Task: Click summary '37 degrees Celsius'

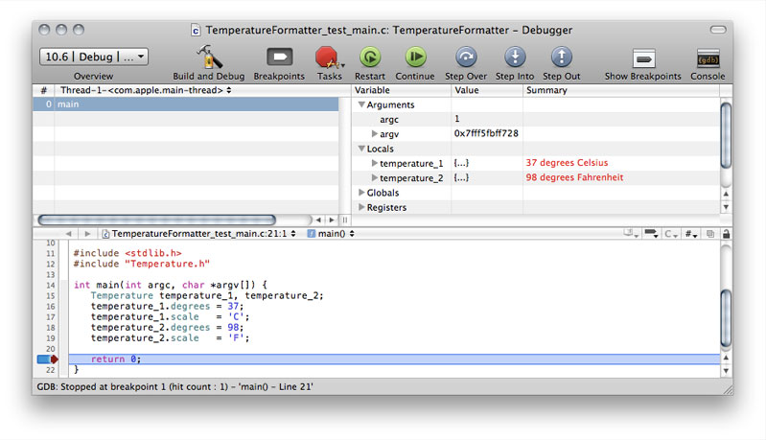Action: coord(567,163)
